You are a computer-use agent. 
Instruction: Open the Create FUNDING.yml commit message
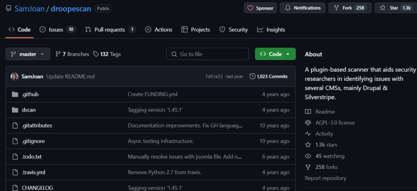click(x=153, y=94)
